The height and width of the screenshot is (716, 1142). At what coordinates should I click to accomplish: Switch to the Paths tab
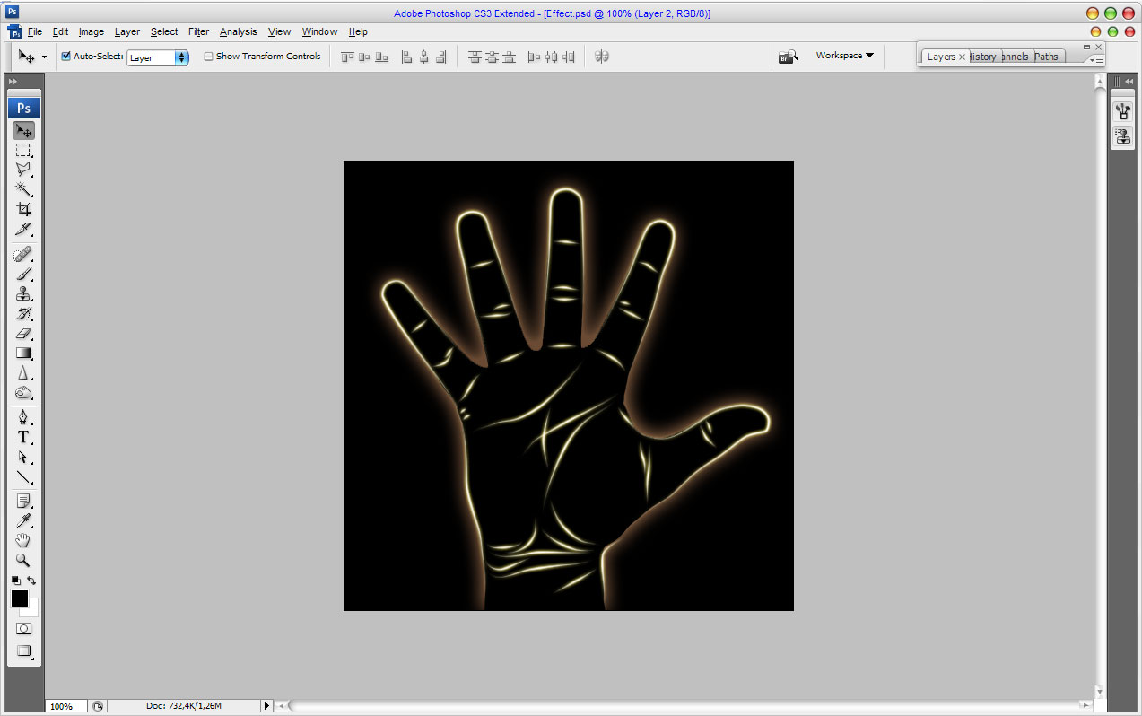point(1046,57)
